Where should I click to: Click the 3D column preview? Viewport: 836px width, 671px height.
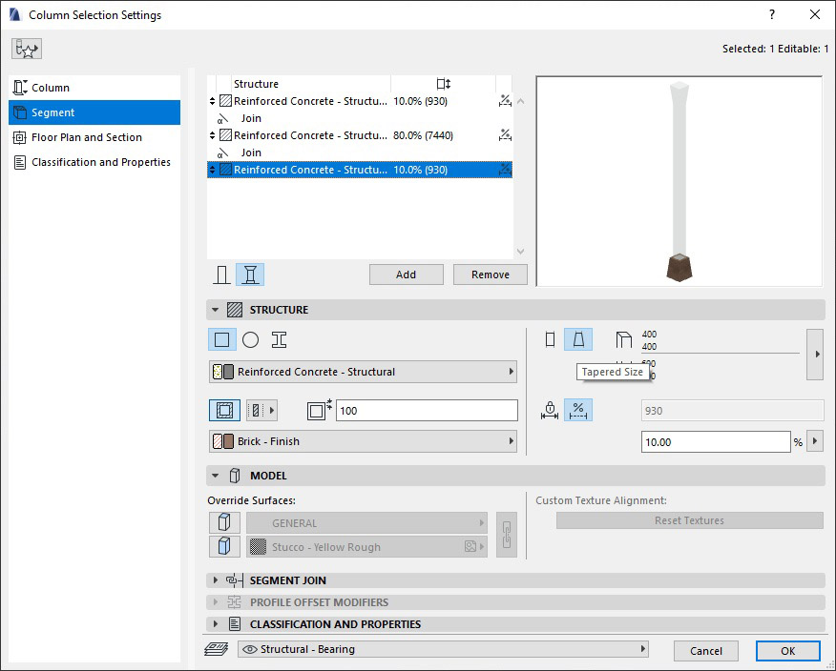pos(679,181)
